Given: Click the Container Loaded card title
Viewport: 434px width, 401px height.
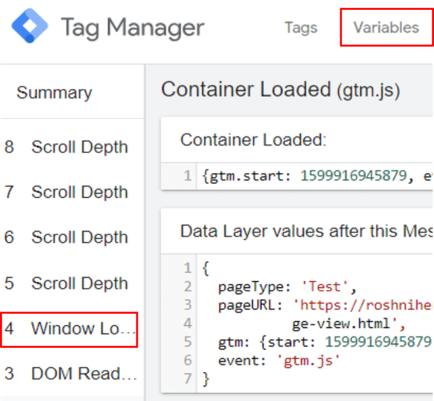Looking at the screenshot, I should pos(253,140).
